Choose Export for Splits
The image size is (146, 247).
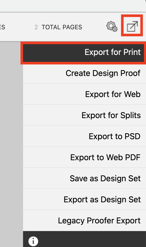tap(85, 115)
